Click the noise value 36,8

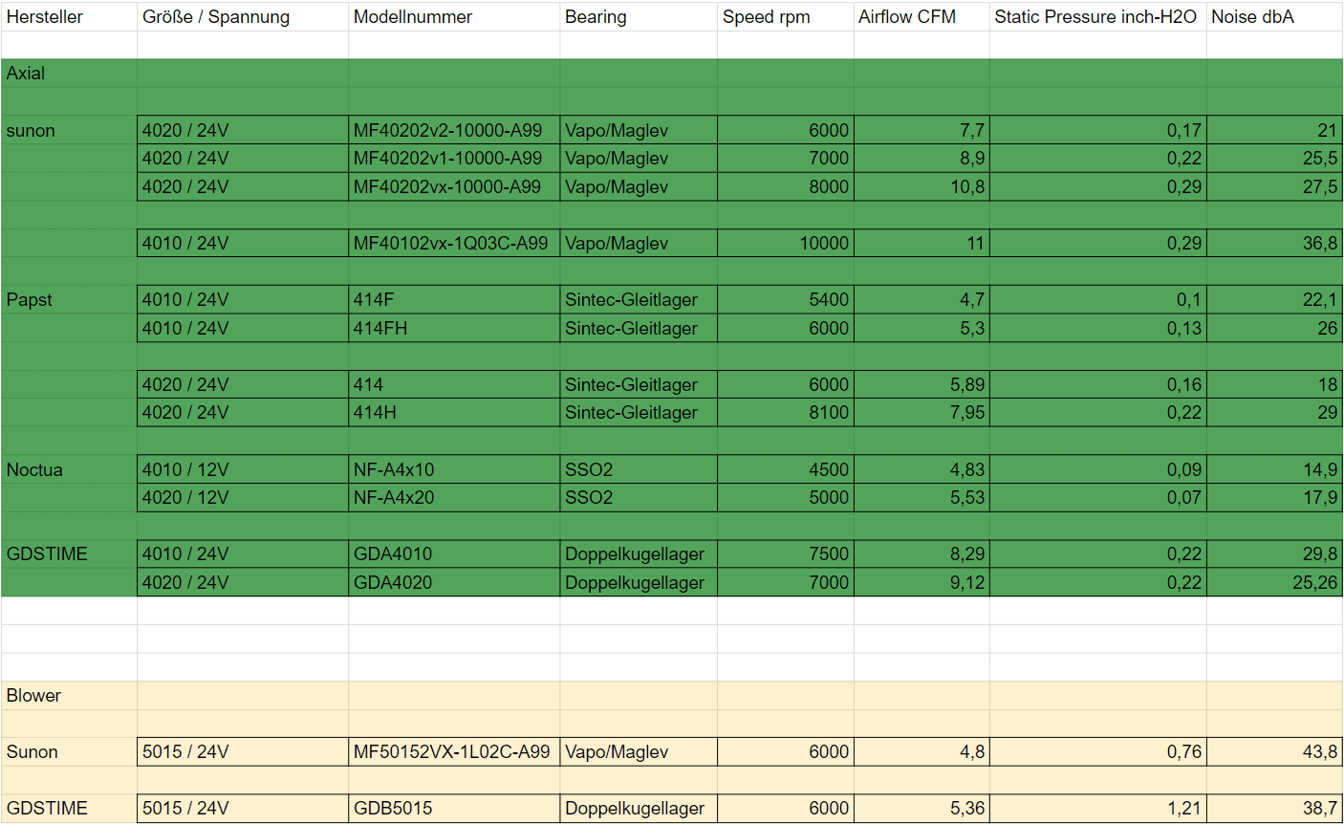point(1274,243)
